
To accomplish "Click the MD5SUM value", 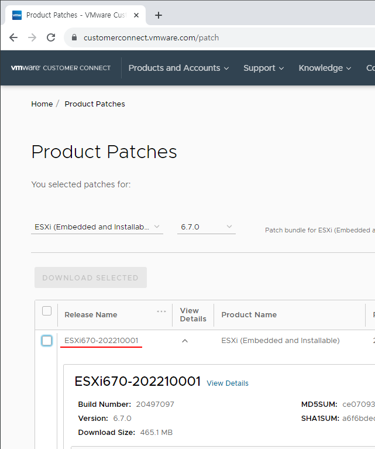I will (359, 405).
